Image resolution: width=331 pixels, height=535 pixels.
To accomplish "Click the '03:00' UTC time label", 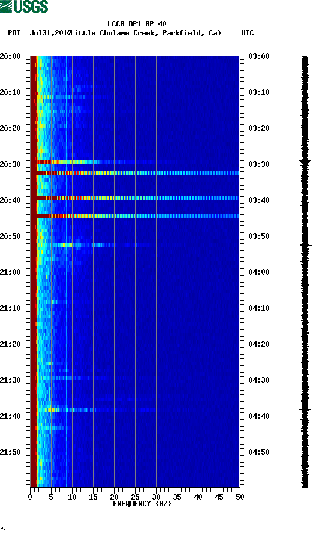I will pyautogui.click(x=259, y=56).
